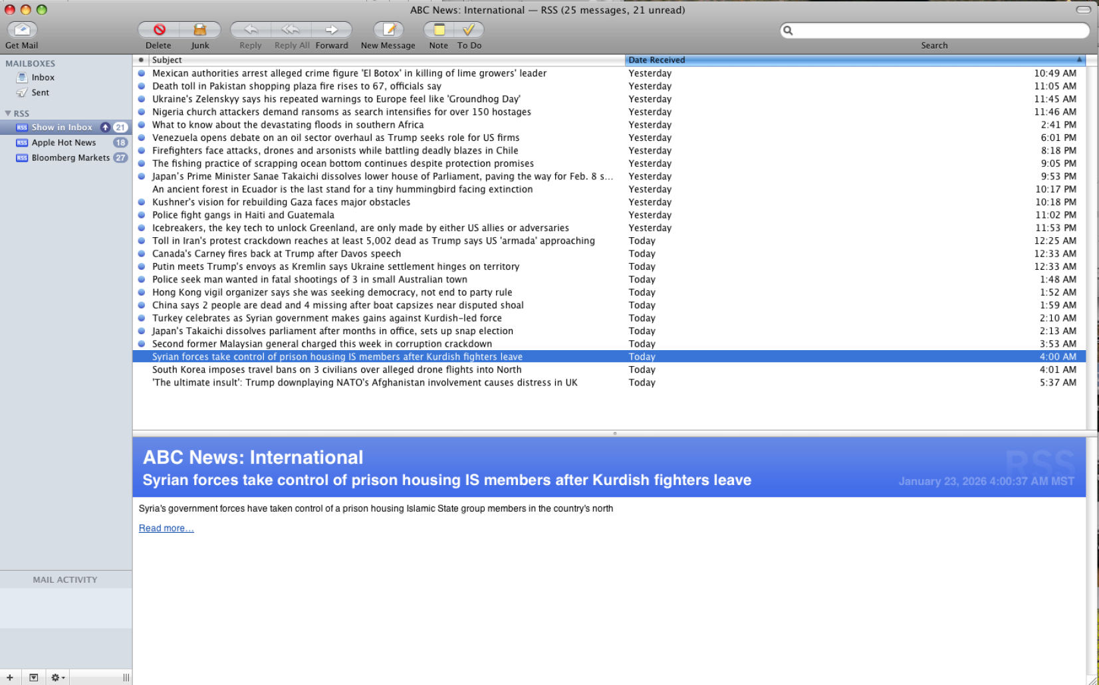Select the Syrian forces prison control message
The height and width of the screenshot is (685, 1099).
(609, 357)
